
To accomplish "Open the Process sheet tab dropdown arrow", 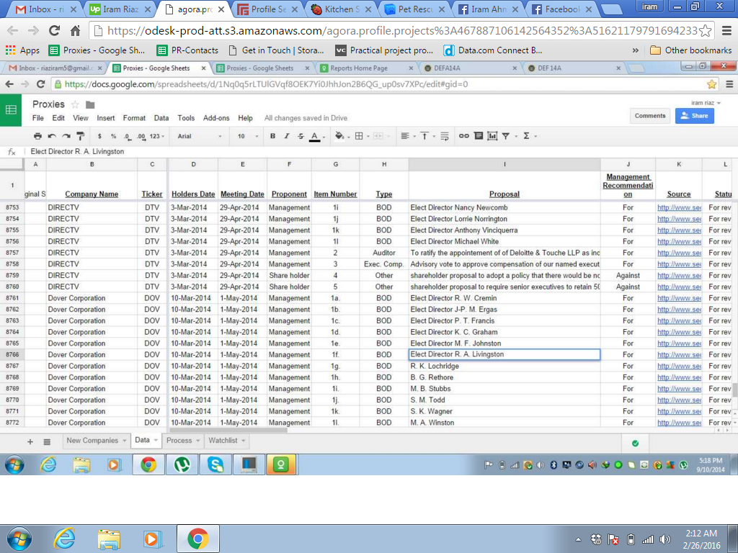I will [198, 441].
